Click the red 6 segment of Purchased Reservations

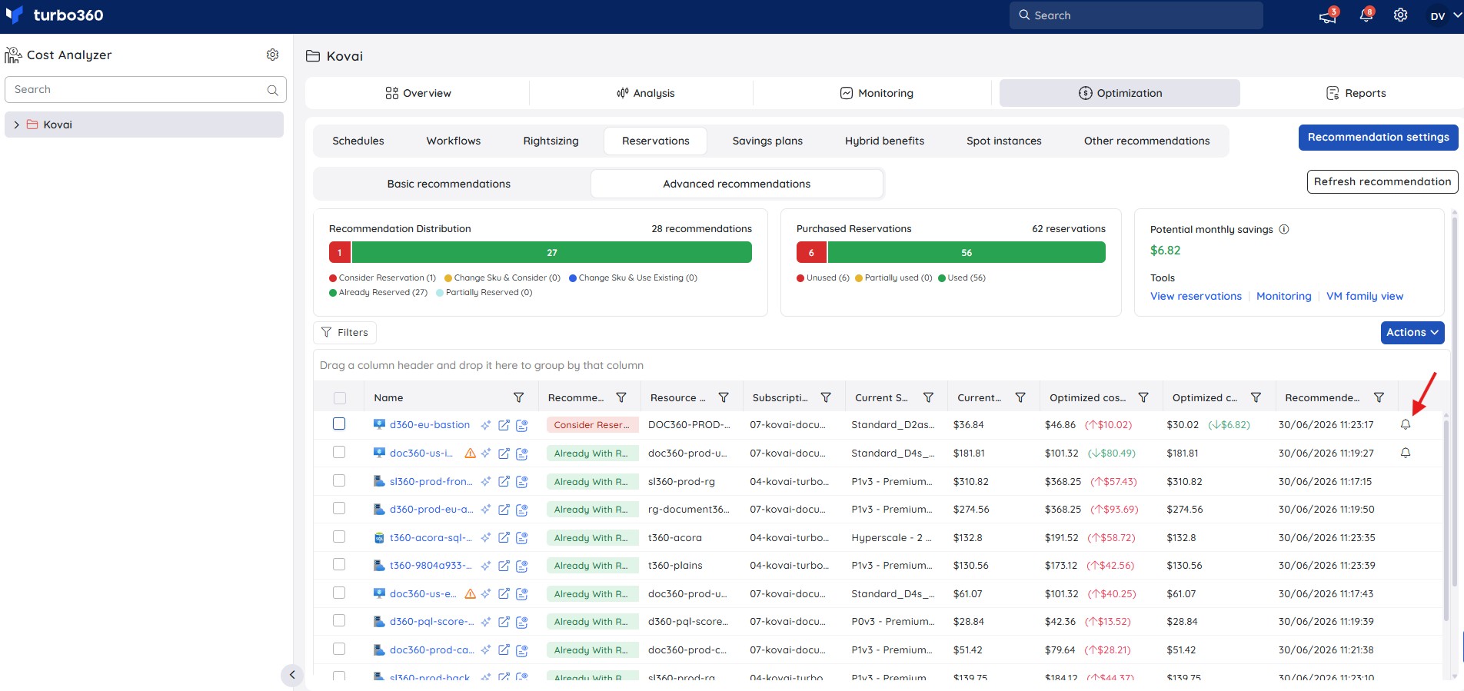811,252
